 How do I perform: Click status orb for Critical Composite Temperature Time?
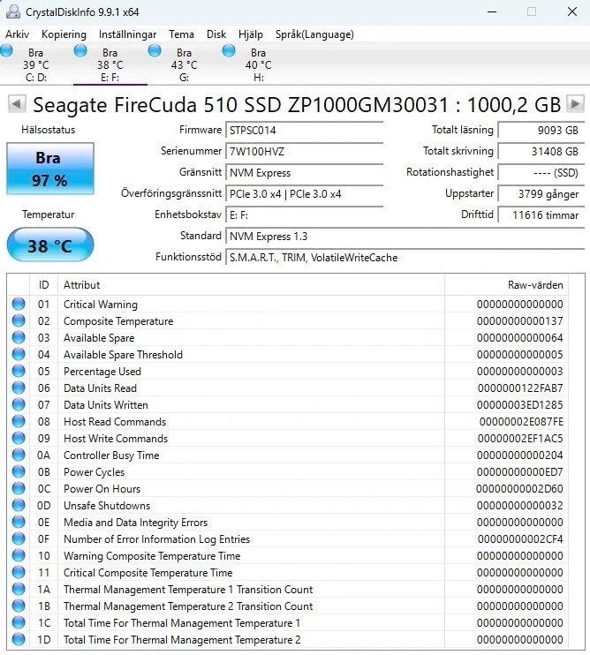pos(19,572)
